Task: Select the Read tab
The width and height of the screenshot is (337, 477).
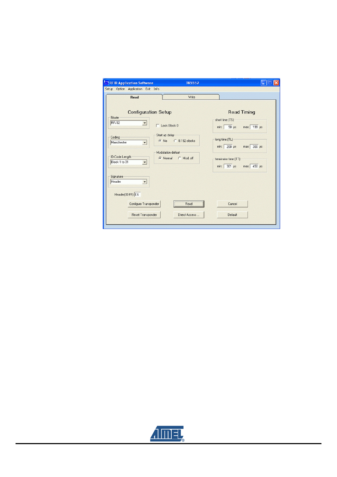Action: coord(134,97)
